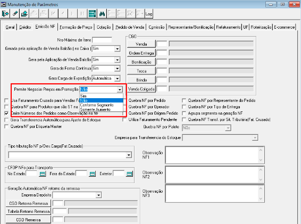
Task: Switch to the Pedido de Venda tab
Action: tap(130, 27)
